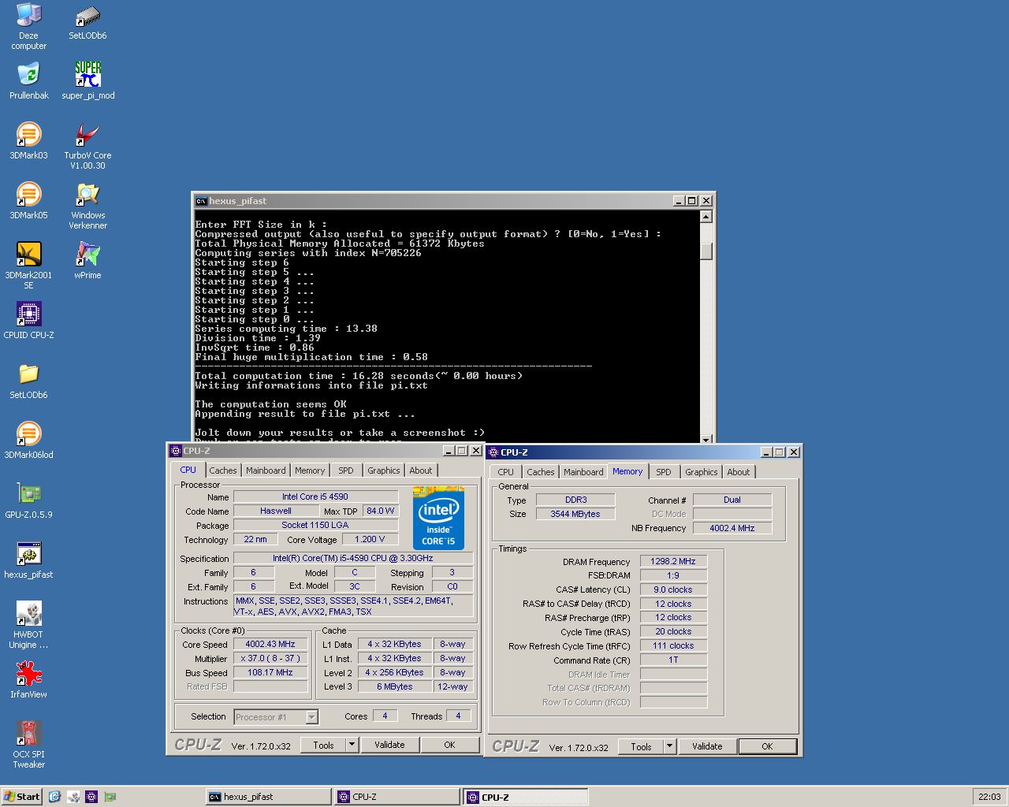Click OK button in right CPU-Z window
The width and height of the screenshot is (1009, 807).
coord(767,746)
